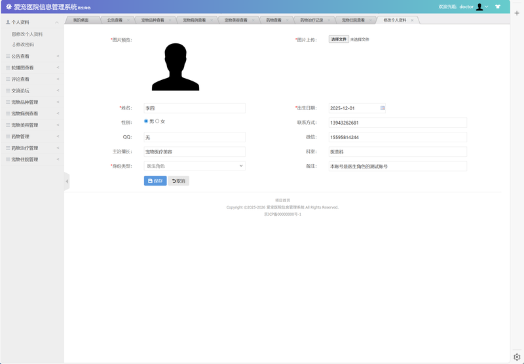
Task: Close the 公告查看 tab
Action: [x=128, y=20]
